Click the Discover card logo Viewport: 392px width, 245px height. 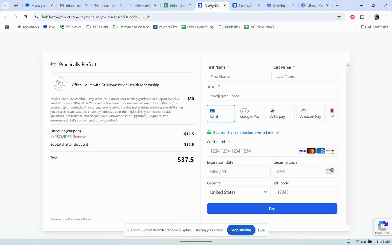click(330, 151)
